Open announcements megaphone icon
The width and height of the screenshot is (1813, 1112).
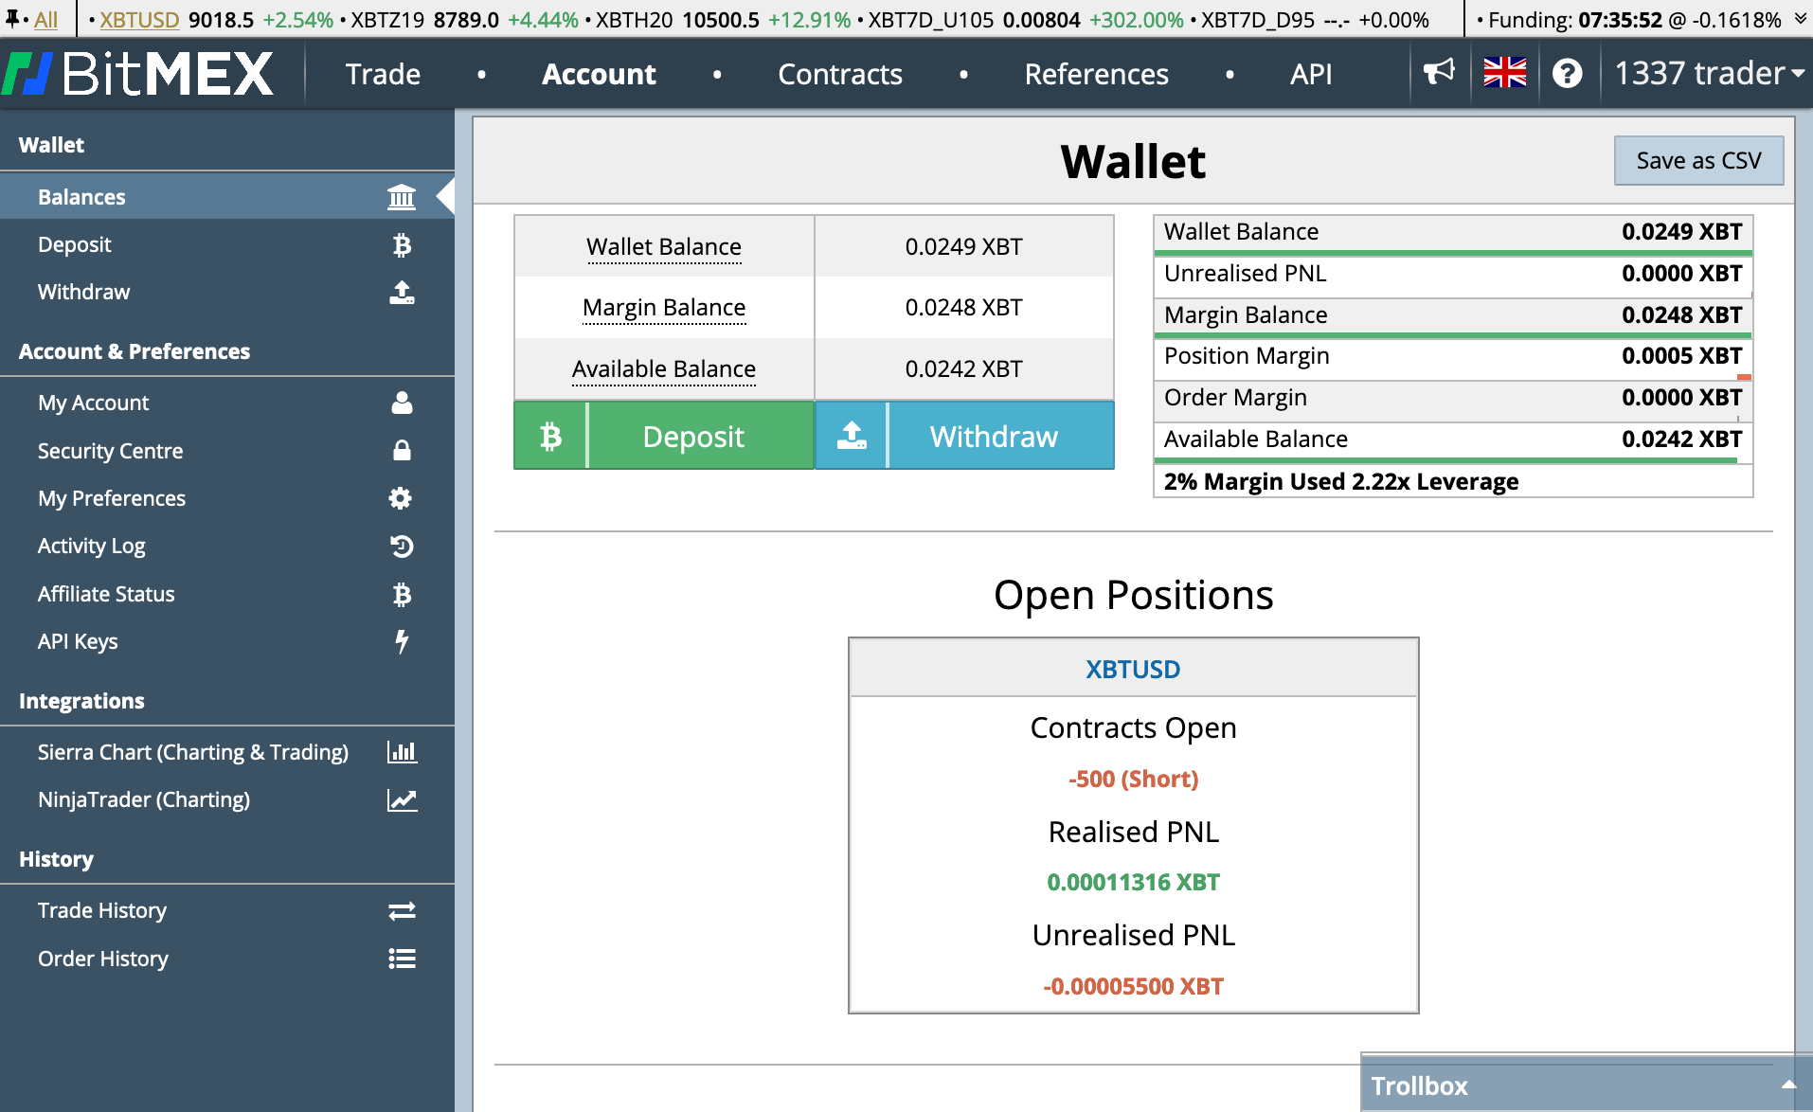pyautogui.click(x=1439, y=73)
